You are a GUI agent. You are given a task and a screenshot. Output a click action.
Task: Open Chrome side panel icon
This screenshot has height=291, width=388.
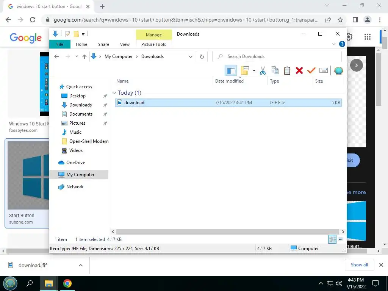pos(355,20)
